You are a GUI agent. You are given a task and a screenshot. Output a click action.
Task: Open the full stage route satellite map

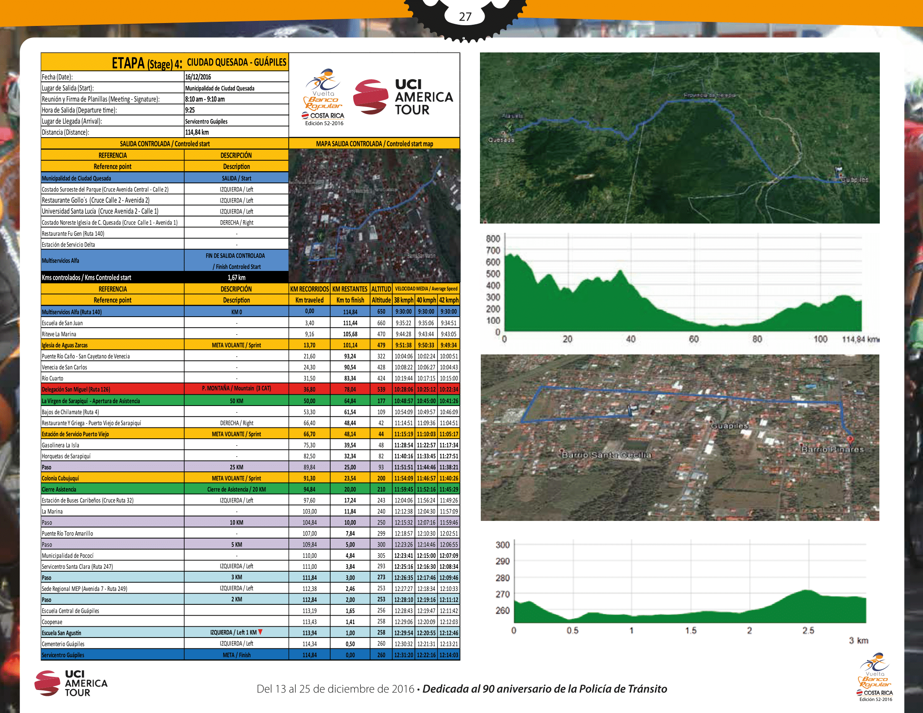coord(680,138)
